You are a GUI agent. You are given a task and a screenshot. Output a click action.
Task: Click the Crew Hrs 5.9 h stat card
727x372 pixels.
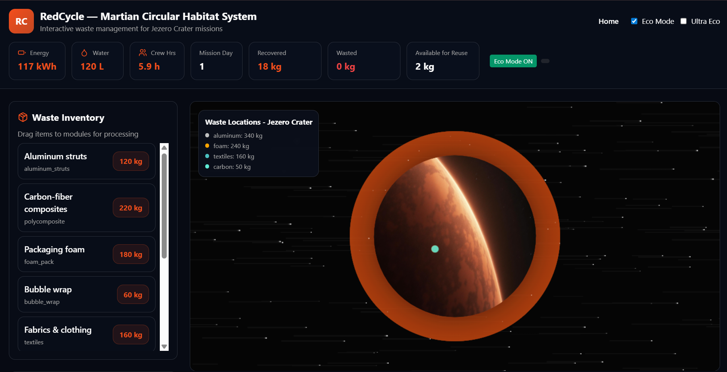tap(157, 61)
